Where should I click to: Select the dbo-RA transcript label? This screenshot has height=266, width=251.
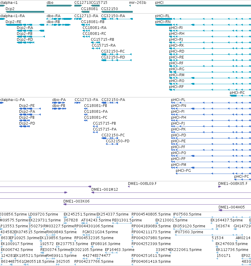click(x=54, y=16)
